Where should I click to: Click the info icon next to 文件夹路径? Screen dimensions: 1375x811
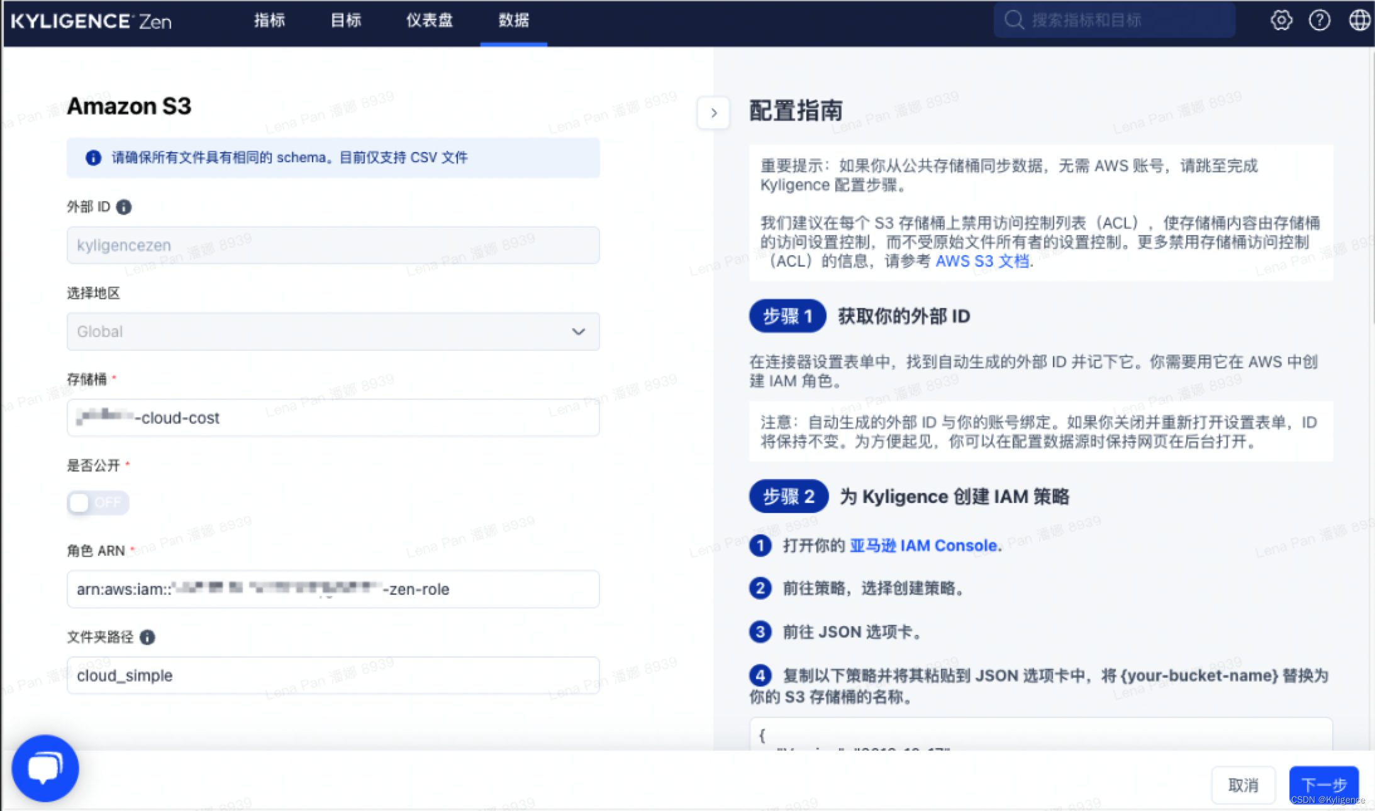click(x=147, y=637)
